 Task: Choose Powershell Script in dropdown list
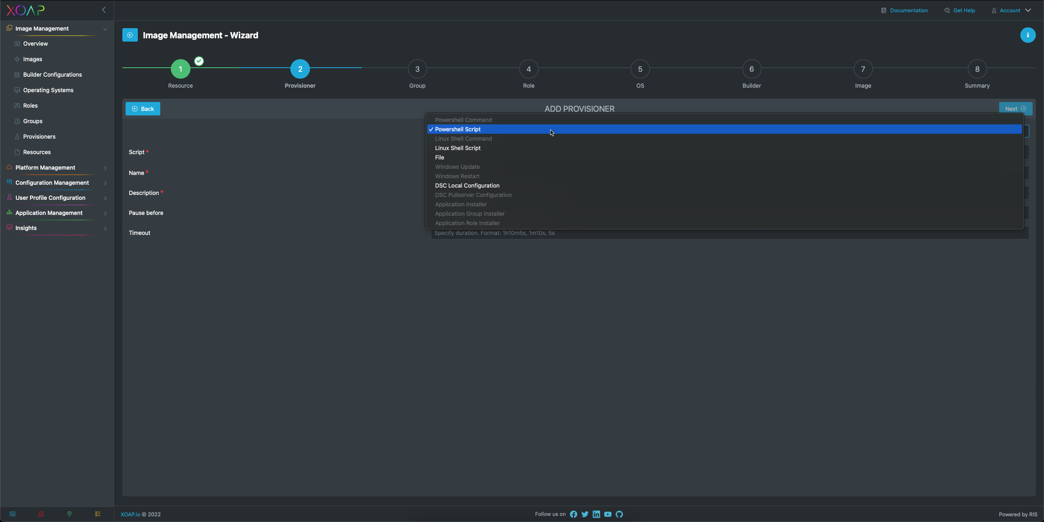click(724, 129)
